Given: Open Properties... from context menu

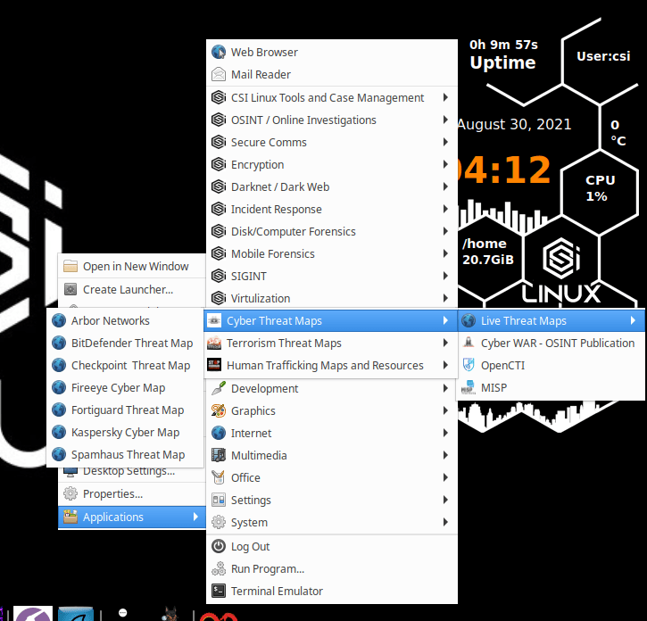Looking at the screenshot, I should (x=132, y=493).
